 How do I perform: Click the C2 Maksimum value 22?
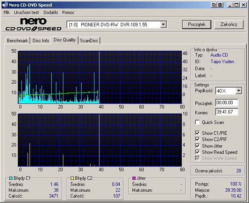coord(118,190)
